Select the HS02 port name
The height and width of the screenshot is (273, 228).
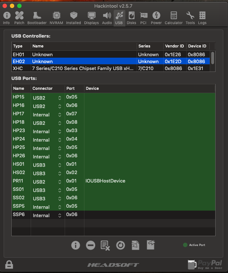click(x=19, y=172)
